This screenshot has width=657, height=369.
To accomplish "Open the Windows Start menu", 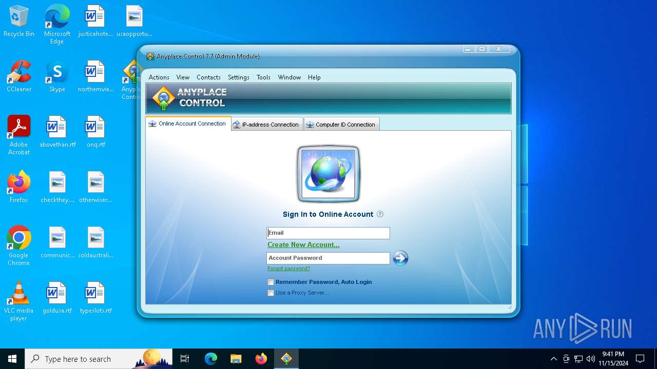I will pyautogui.click(x=12, y=359).
